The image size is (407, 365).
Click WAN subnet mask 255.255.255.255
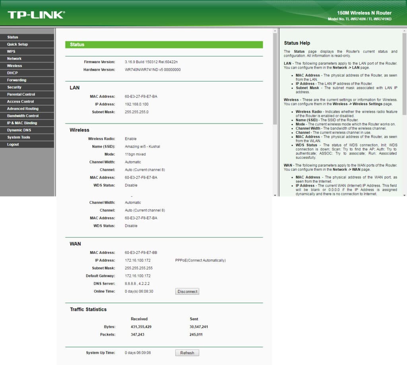coord(139,268)
